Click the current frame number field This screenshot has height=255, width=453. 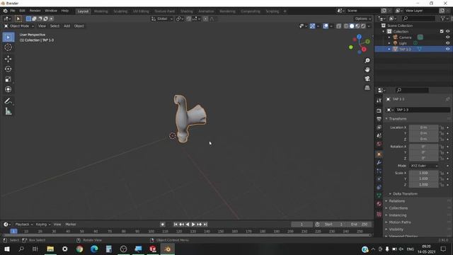click(302, 225)
